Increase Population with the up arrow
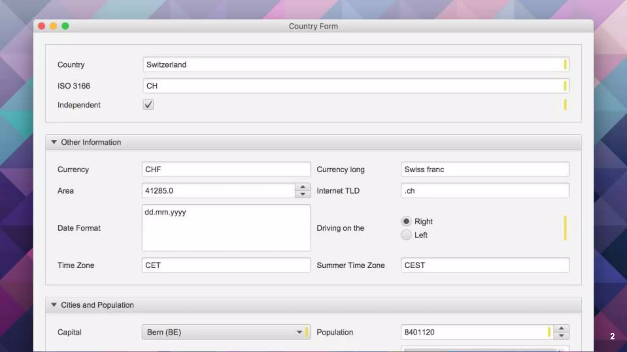 (561, 328)
